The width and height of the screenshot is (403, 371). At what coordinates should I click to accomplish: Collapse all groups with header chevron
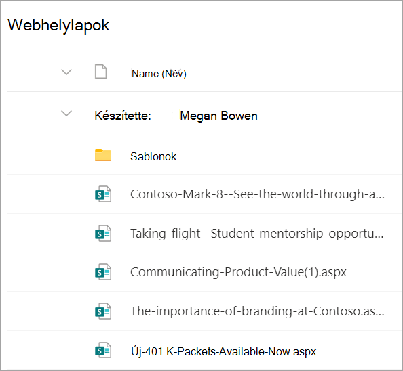(66, 72)
